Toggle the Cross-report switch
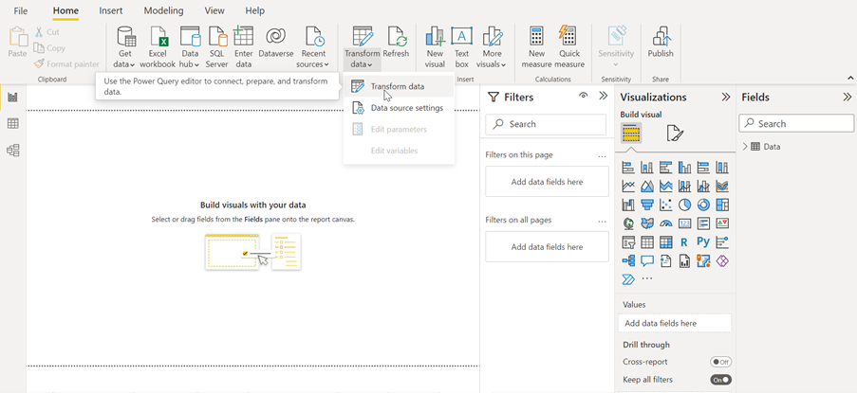Viewport: 857px width, 393px height. (721, 362)
